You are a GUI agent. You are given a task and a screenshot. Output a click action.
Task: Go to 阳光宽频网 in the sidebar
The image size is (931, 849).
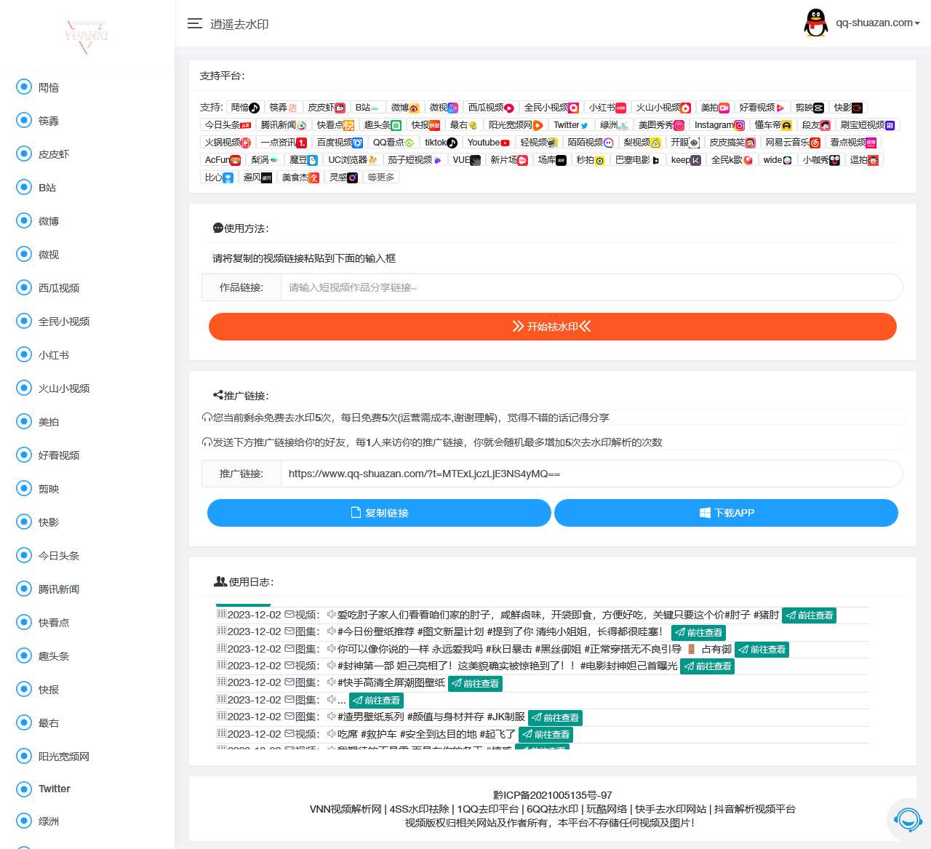(x=64, y=756)
